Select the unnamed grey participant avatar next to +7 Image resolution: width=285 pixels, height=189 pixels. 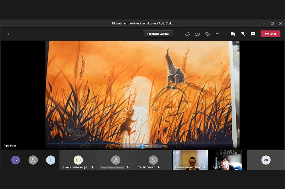pyautogui.click(x=33, y=160)
